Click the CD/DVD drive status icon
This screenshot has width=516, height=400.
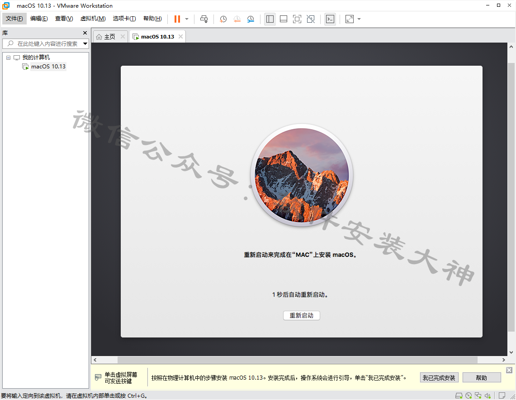[x=469, y=395]
